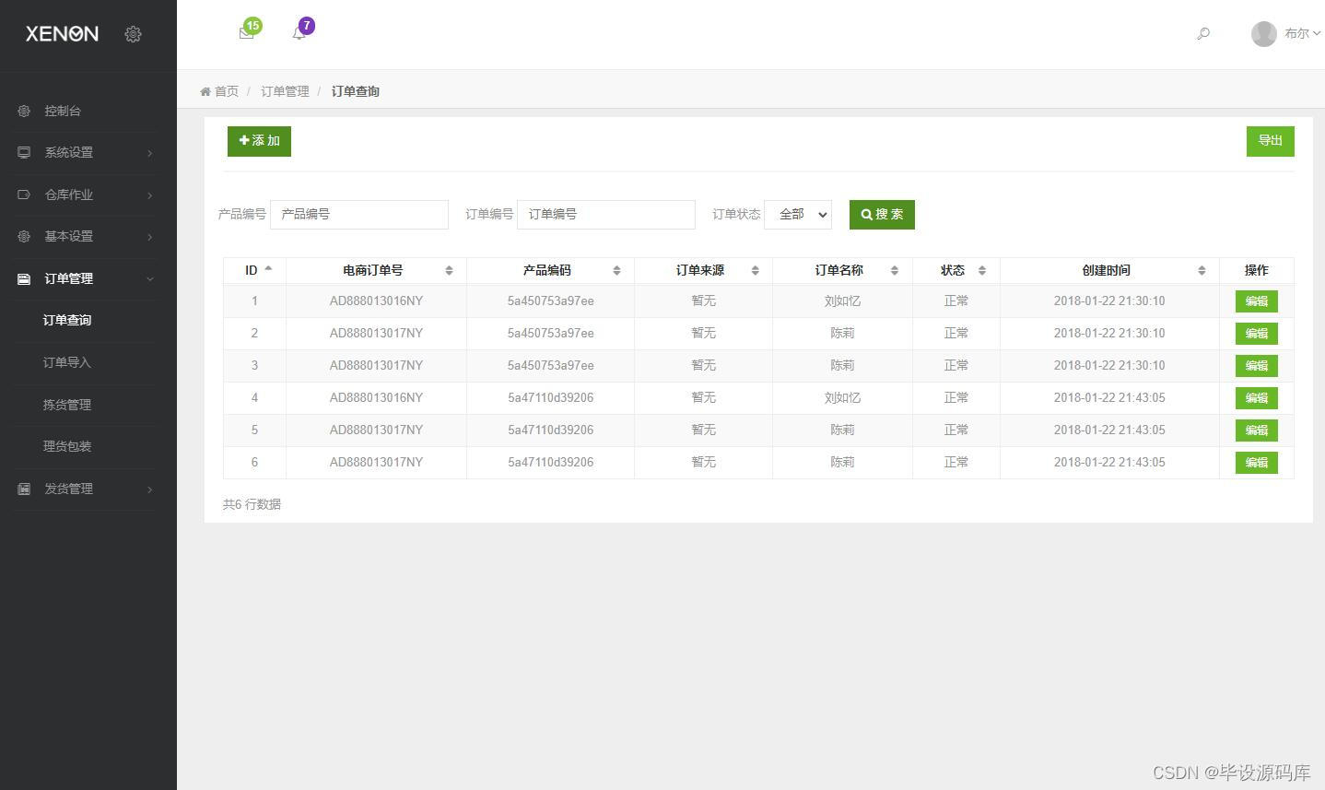Click 编辑 for order ID 4
Viewport: 1325px width, 790px height.
tap(1256, 398)
